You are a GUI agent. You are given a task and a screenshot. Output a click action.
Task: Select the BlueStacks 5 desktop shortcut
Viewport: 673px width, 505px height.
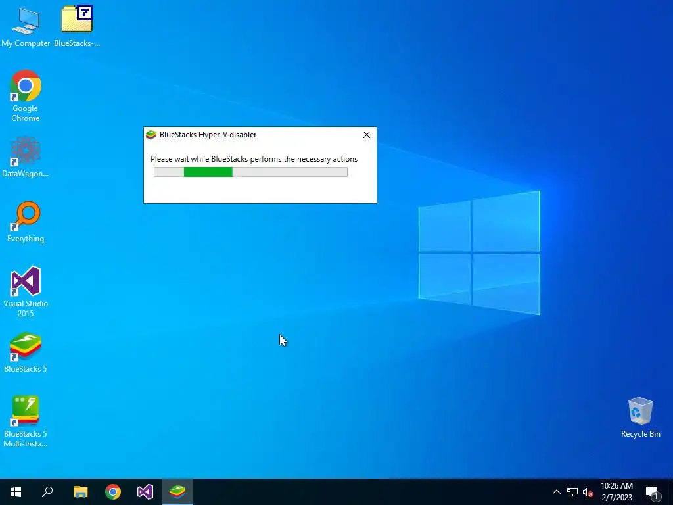[26, 352]
